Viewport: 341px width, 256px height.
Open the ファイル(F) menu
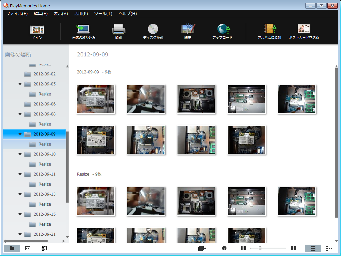pos(17,14)
